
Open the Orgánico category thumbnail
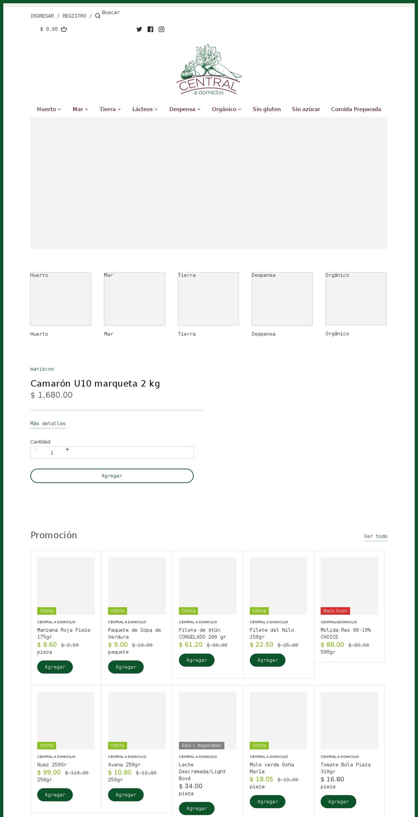pos(356,299)
